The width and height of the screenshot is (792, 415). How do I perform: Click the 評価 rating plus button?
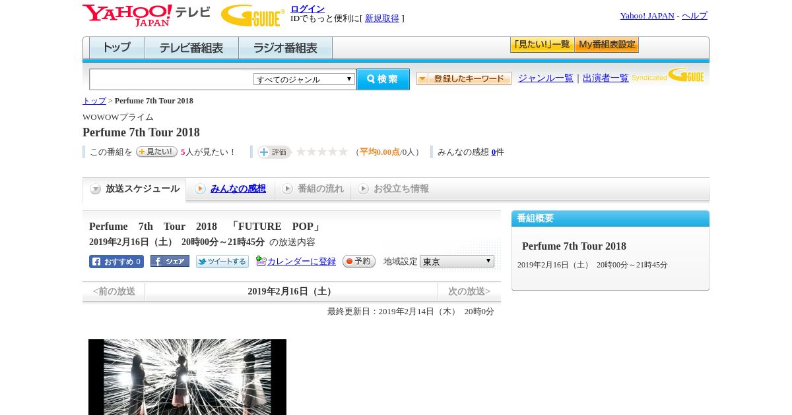coord(275,152)
